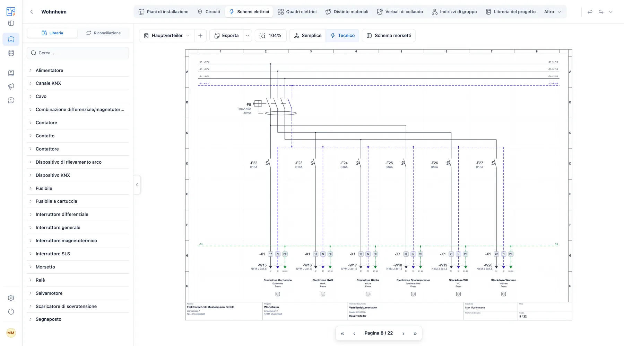This screenshot has width=624, height=346.
Task: Go to next page
Action: coord(403,334)
